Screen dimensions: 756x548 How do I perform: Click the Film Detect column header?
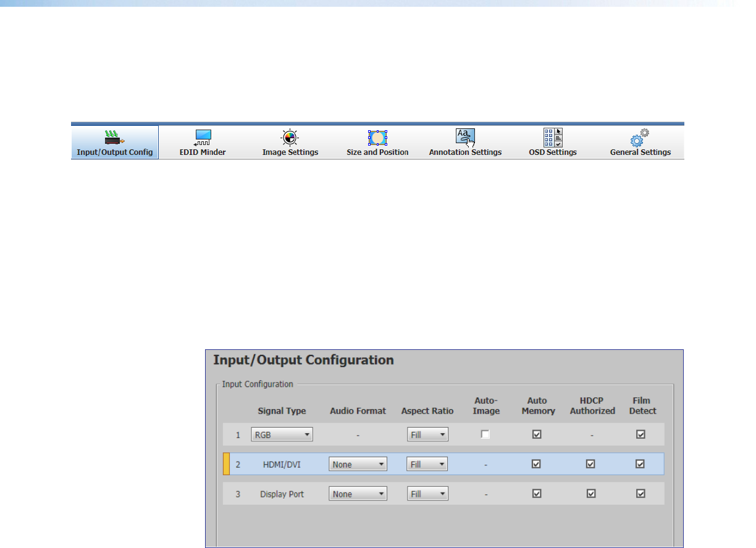[x=643, y=405]
